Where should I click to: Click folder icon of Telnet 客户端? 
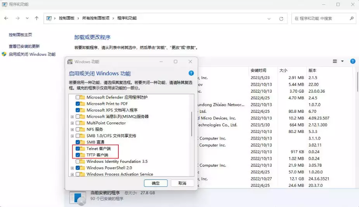pyautogui.click(x=82, y=148)
